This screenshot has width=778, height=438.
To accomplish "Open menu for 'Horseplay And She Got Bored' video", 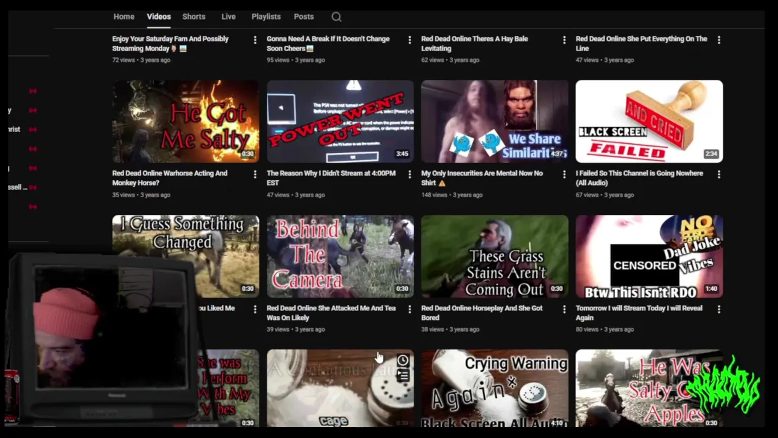I will [x=564, y=310].
